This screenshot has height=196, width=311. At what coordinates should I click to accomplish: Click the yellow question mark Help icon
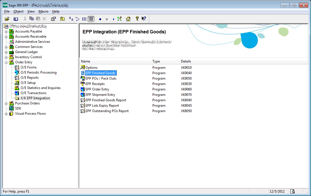click(x=137, y=19)
